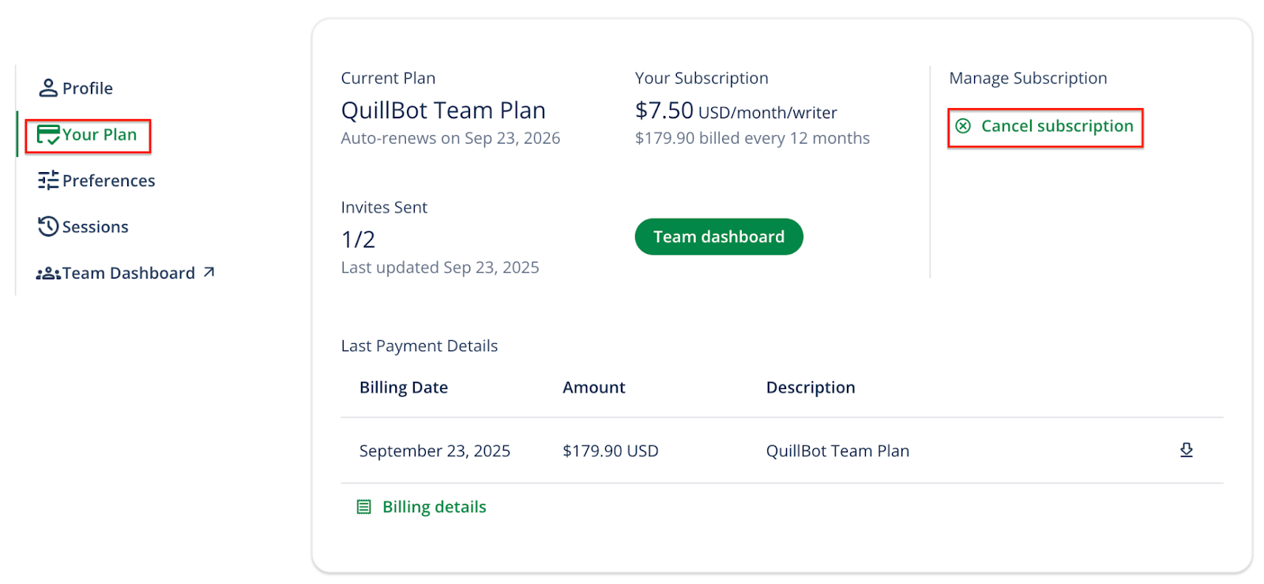Click the $179.90 USD amount cell

(x=610, y=451)
